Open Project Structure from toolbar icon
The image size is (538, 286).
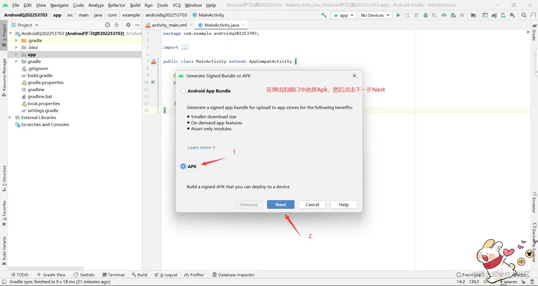pyautogui.click(x=473, y=15)
